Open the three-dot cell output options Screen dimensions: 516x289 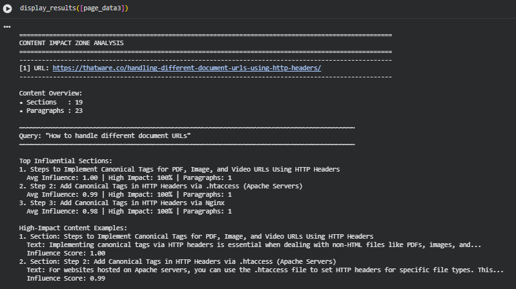(7, 27)
